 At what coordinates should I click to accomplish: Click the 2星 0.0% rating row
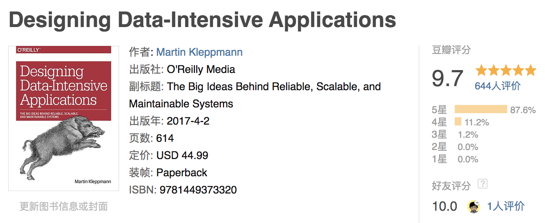tap(455, 147)
